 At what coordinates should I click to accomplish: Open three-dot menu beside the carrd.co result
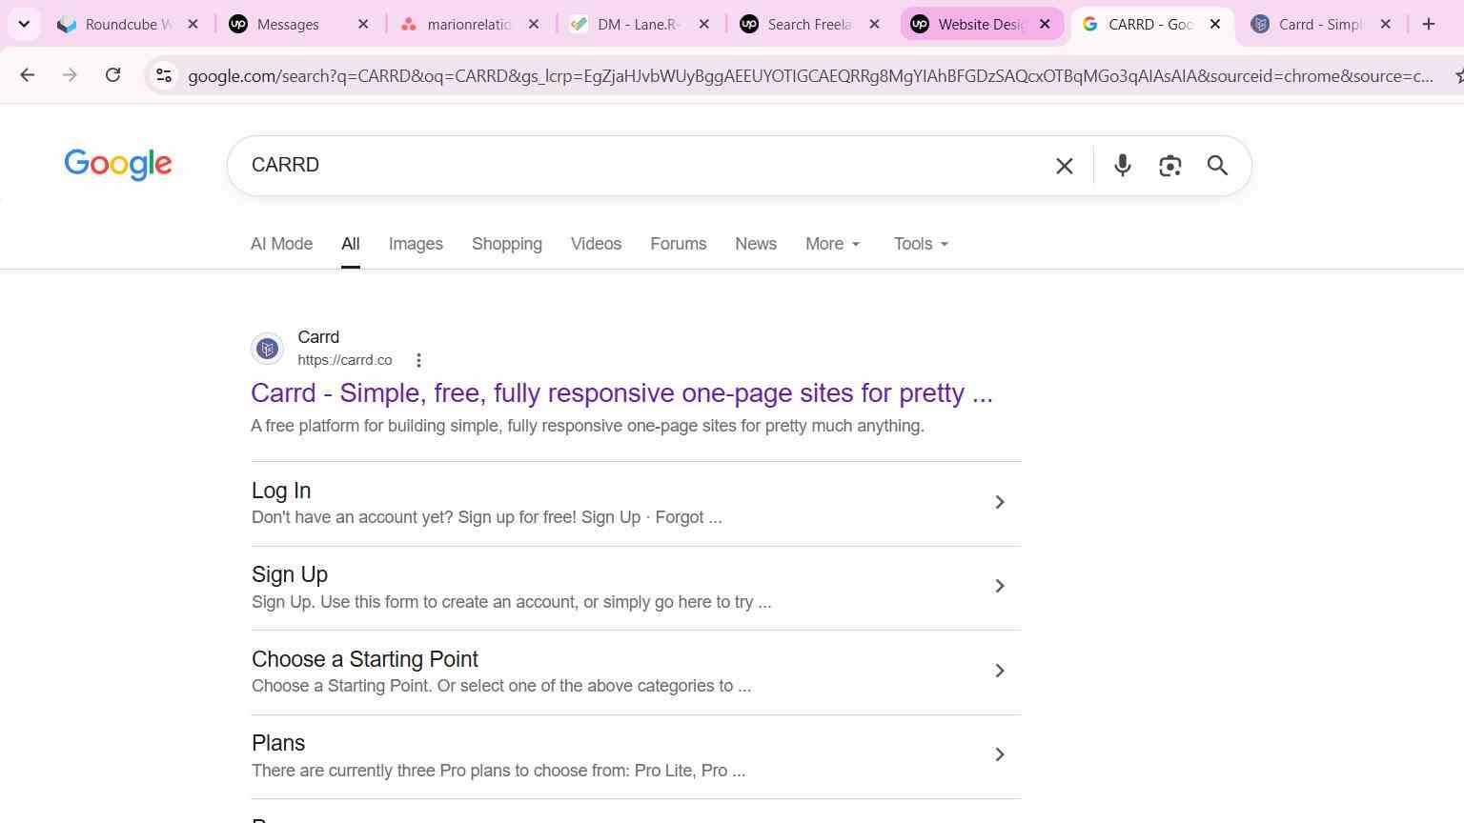click(x=418, y=360)
